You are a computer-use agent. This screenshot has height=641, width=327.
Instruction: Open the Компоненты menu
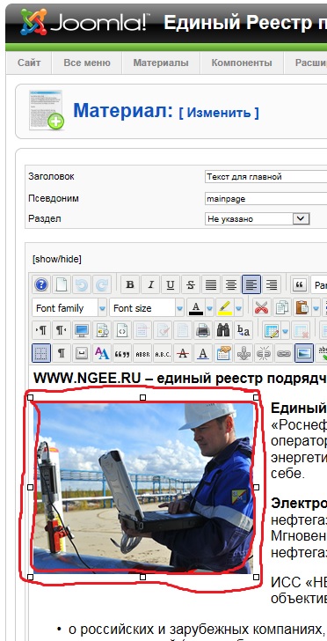[242, 63]
